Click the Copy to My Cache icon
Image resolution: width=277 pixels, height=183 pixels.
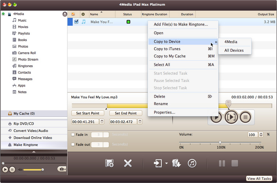point(176,163)
